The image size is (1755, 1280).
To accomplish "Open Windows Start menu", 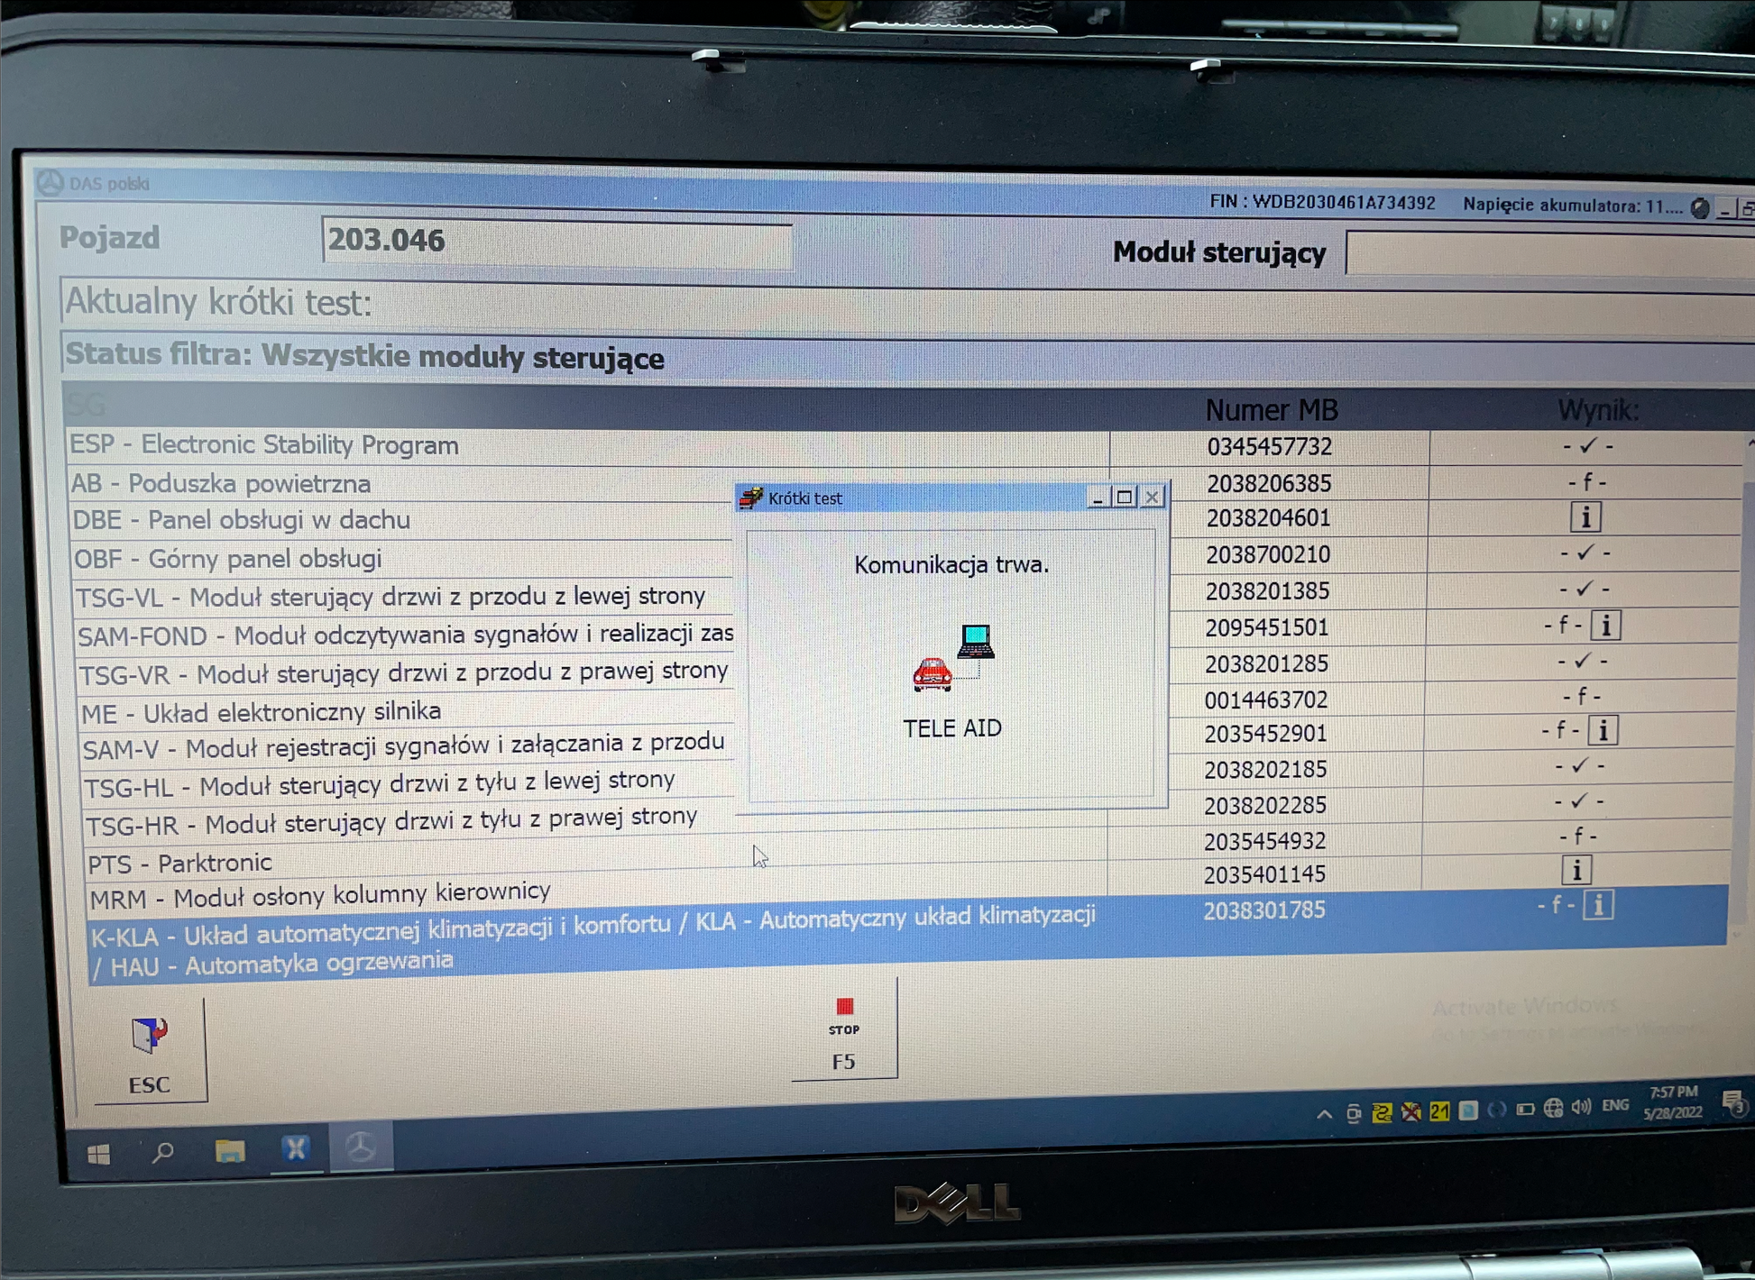I will click(x=99, y=1154).
